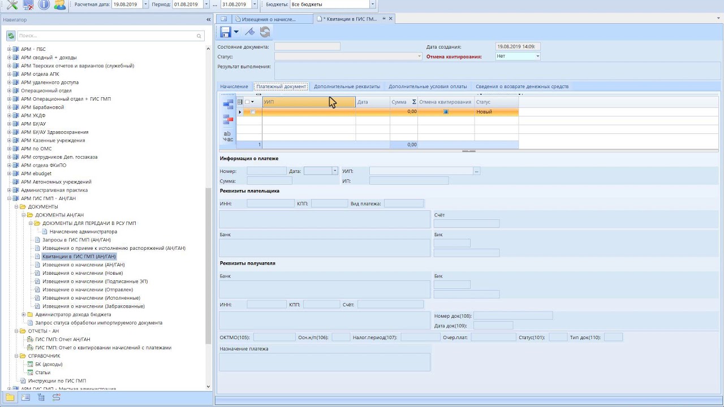724x407 pixels.
Task: Click the grid settings icon in header corner
Action: (240, 102)
